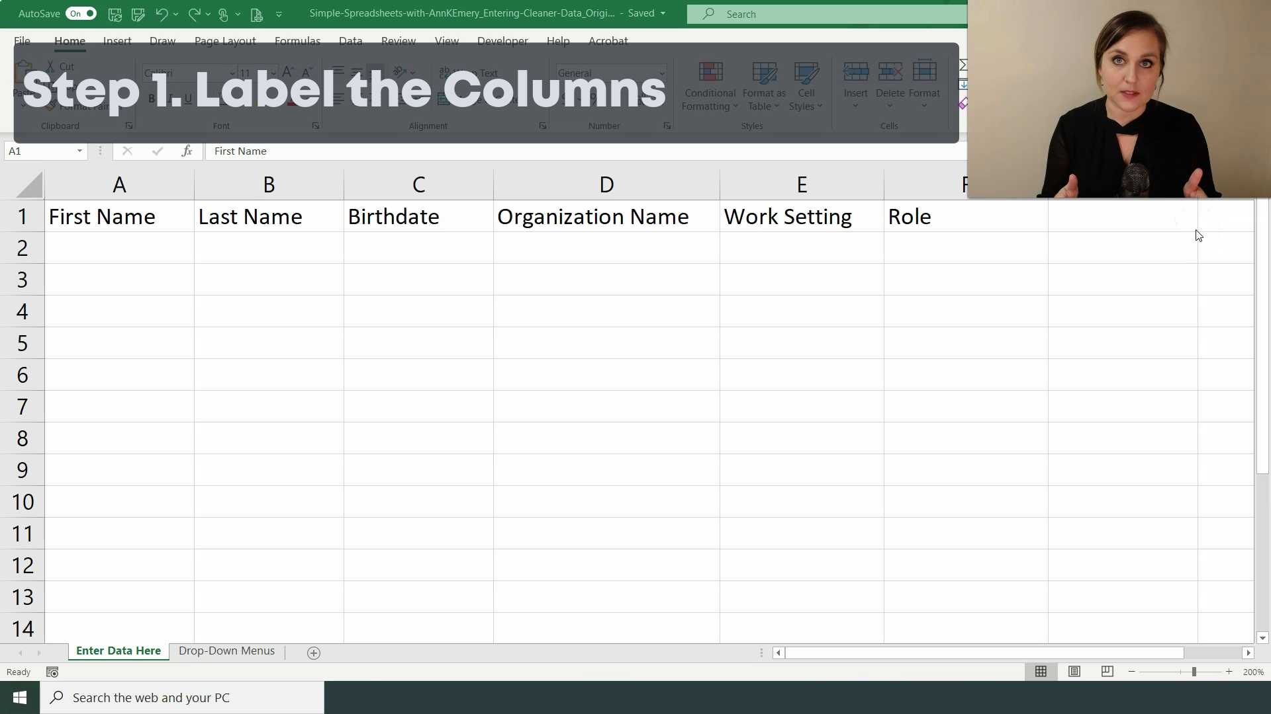Select the View ribbon tab

tap(447, 41)
